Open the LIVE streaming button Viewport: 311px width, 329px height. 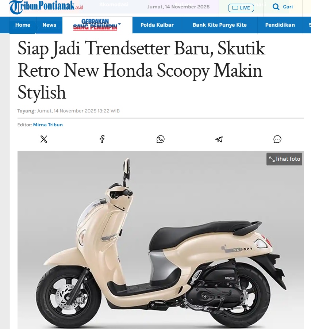point(241,8)
